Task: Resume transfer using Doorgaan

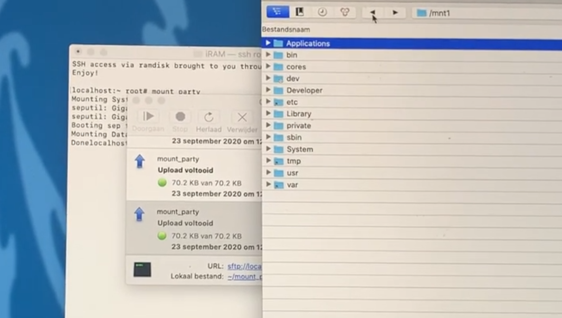Action: (x=148, y=117)
